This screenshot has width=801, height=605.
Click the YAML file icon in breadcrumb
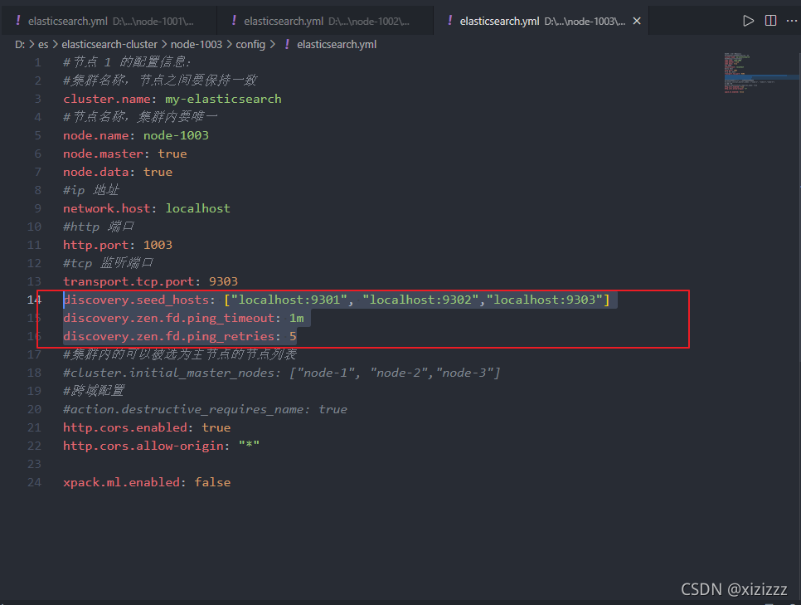tap(287, 45)
